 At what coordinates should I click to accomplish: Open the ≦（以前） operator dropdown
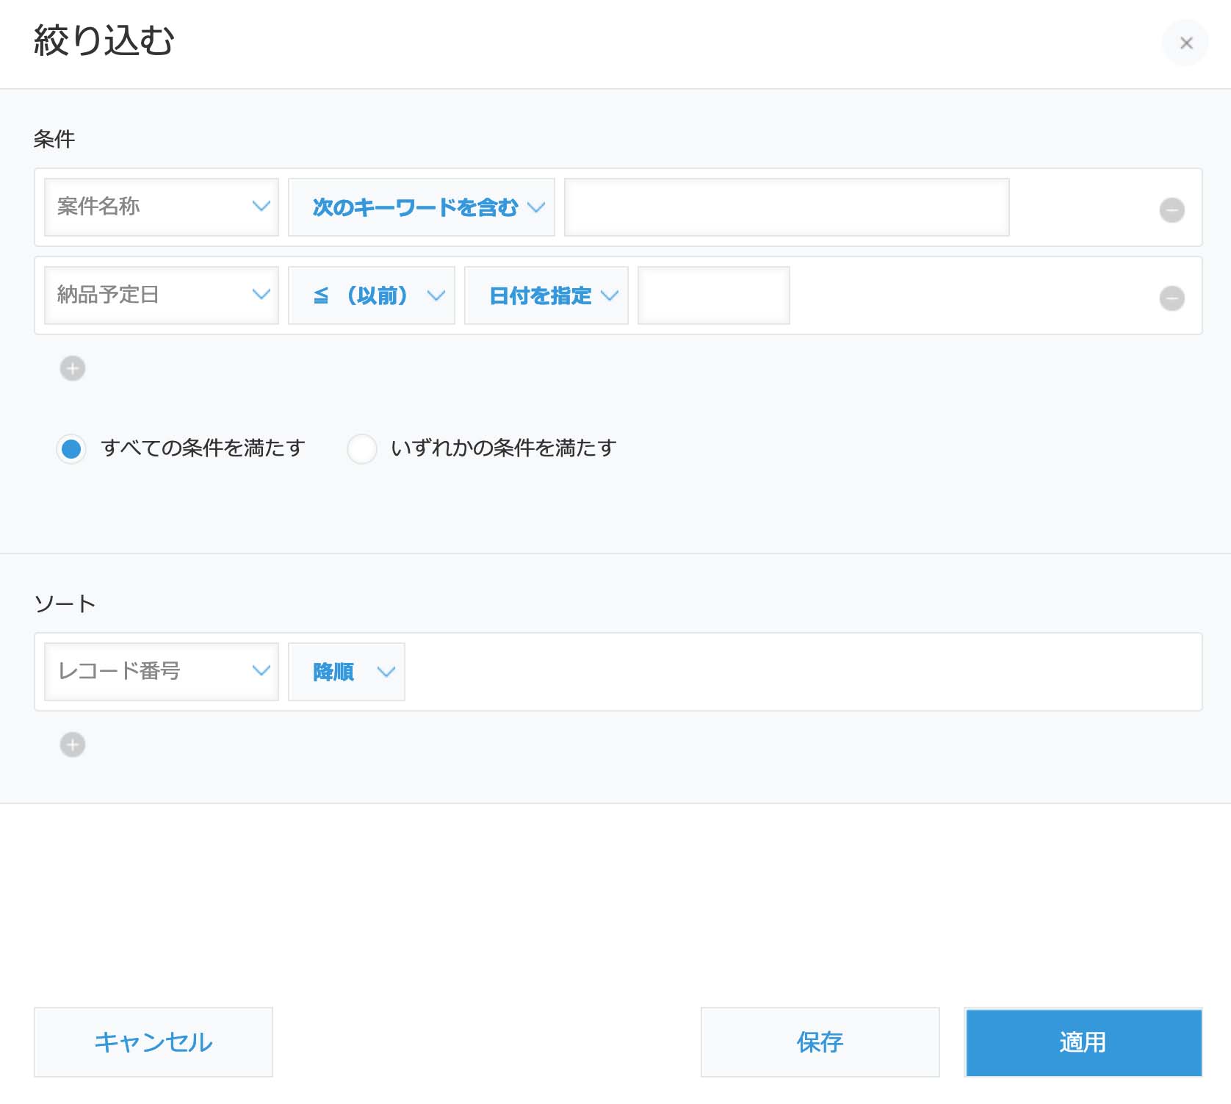coord(372,295)
